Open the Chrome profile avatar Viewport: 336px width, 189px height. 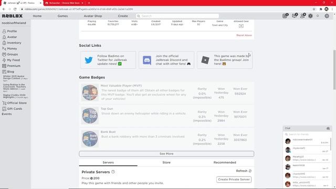327,9
